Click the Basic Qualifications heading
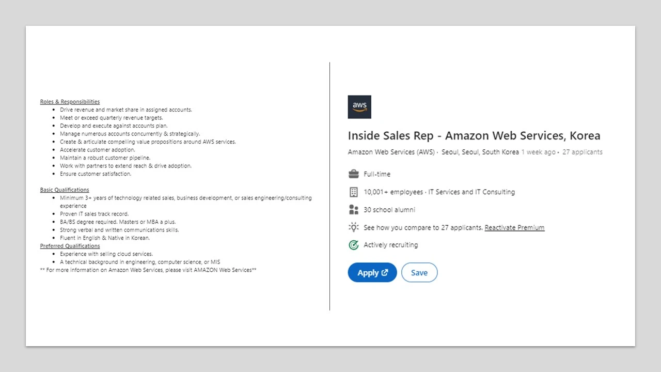The image size is (661, 372). tap(65, 190)
